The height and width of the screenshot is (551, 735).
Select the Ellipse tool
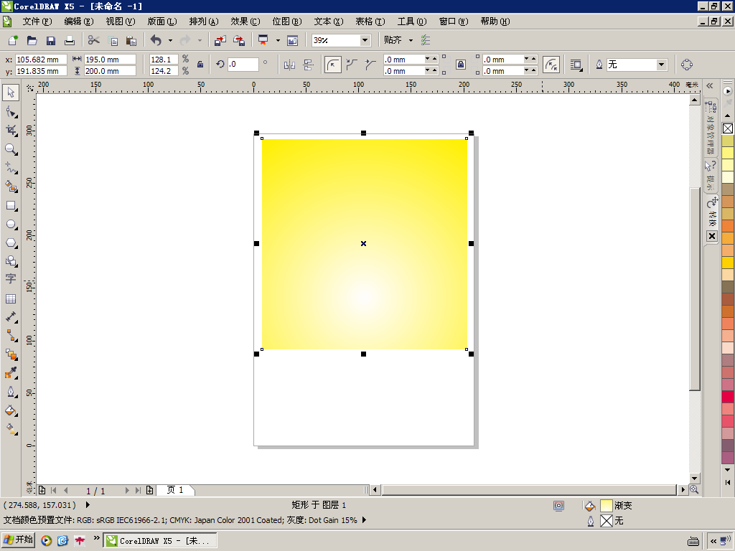[x=11, y=225]
